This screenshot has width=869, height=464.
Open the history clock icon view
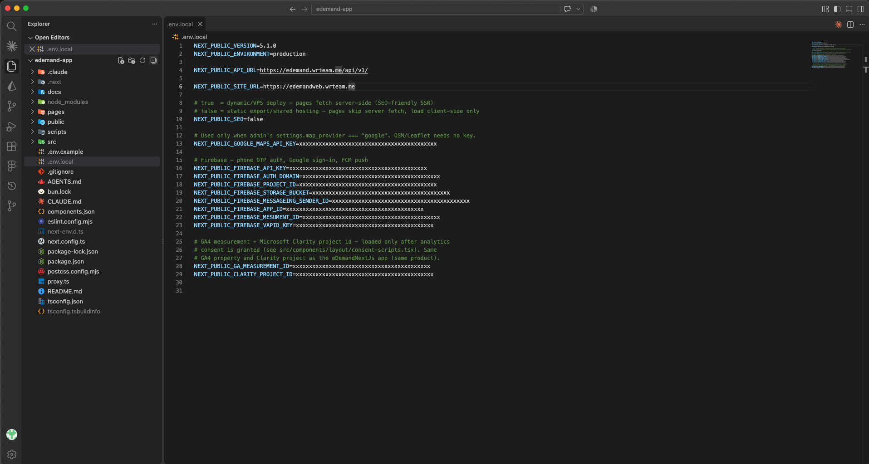[x=12, y=186]
